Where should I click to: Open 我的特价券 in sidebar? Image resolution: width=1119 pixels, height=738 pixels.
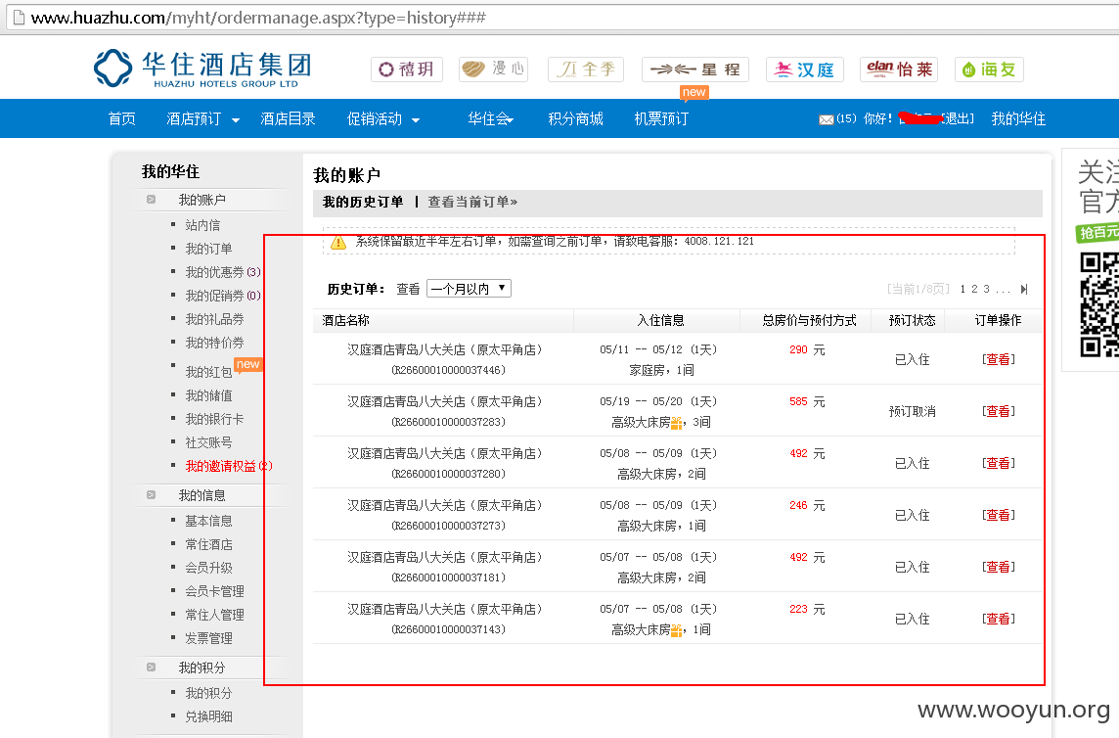click(214, 343)
